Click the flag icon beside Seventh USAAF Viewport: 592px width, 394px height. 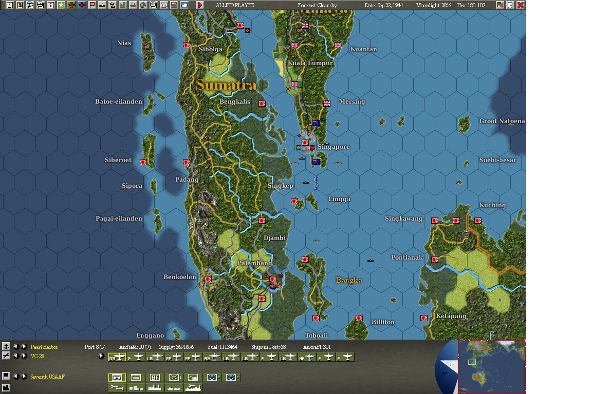coord(6,376)
